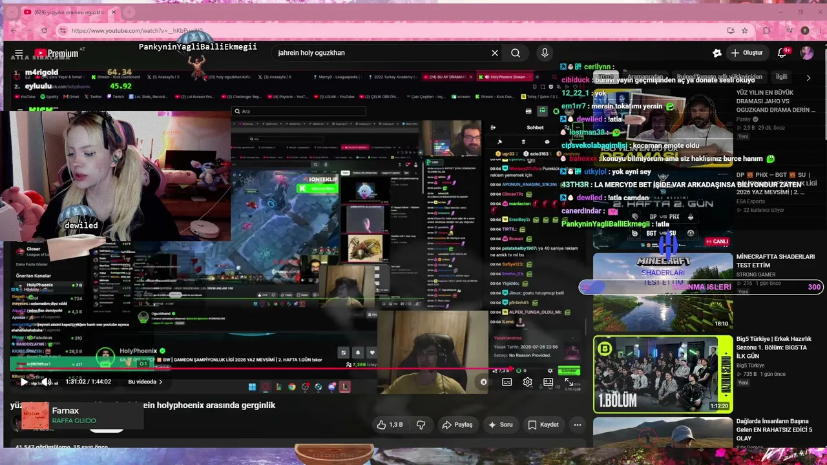The height and width of the screenshot is (465, 827).
Task: Open Dağlarda İnsanların Başına Gelen video title
Action: point(774,429)
